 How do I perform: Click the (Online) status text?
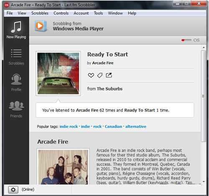coord(28,189)
